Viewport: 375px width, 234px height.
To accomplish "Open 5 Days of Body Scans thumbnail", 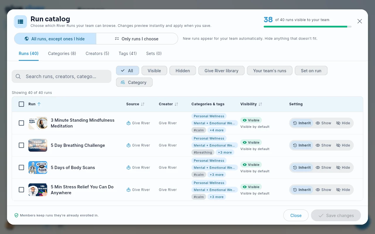I will [x=38, y=168].
